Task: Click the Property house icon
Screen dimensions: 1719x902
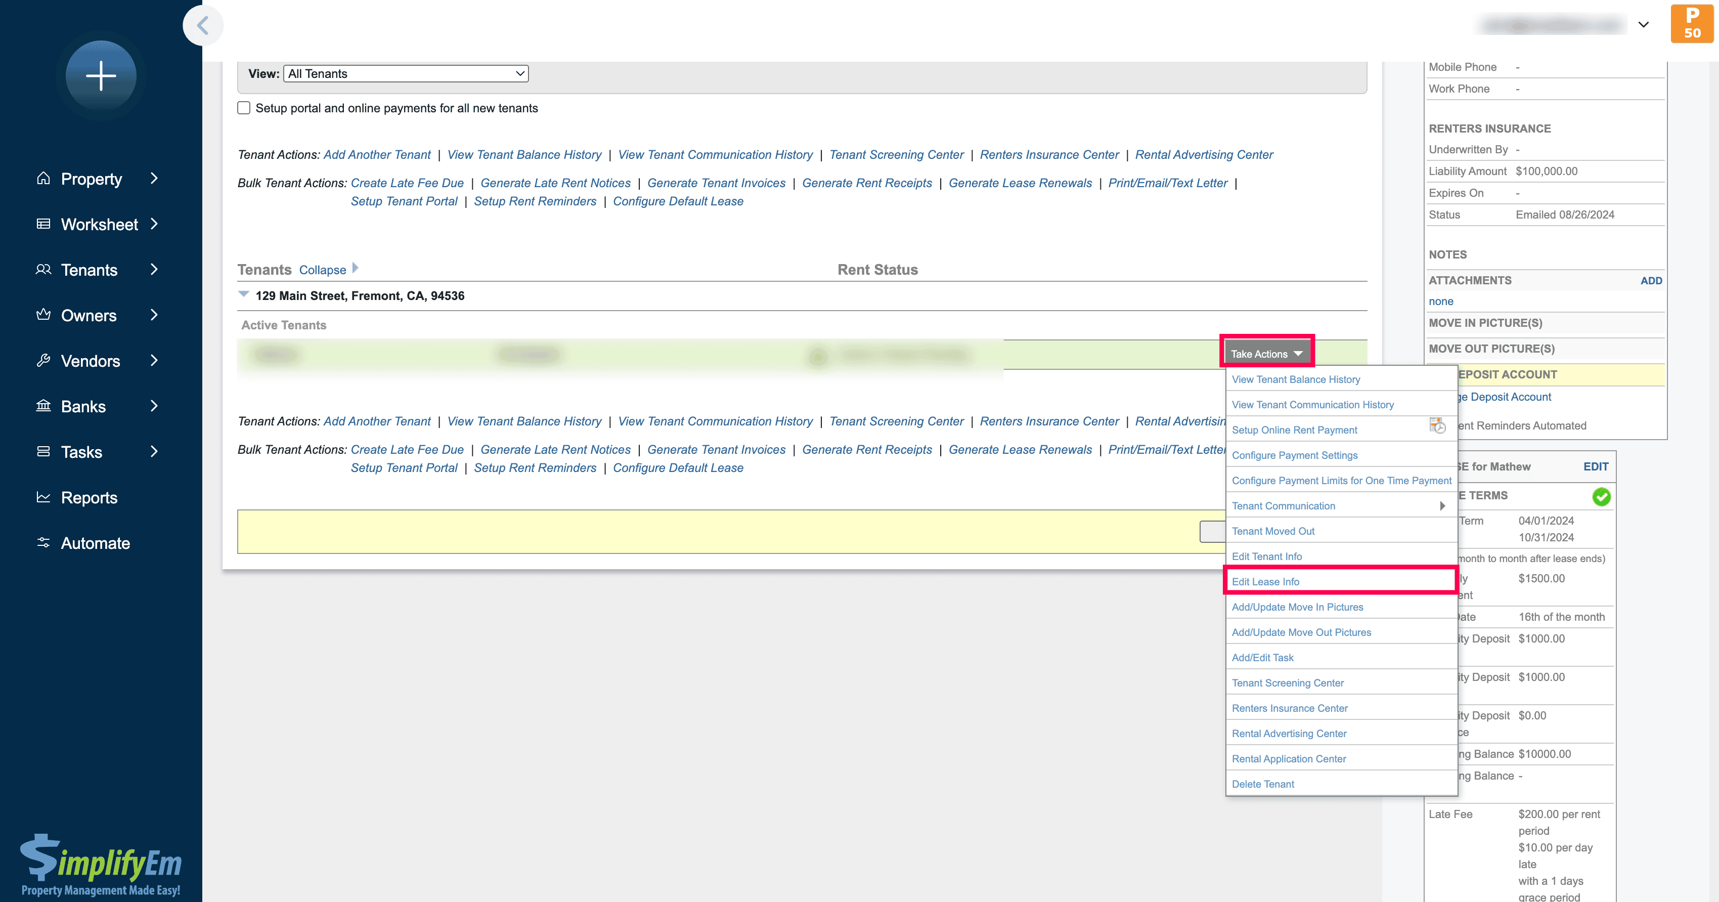Action: [x=43, y=178]
